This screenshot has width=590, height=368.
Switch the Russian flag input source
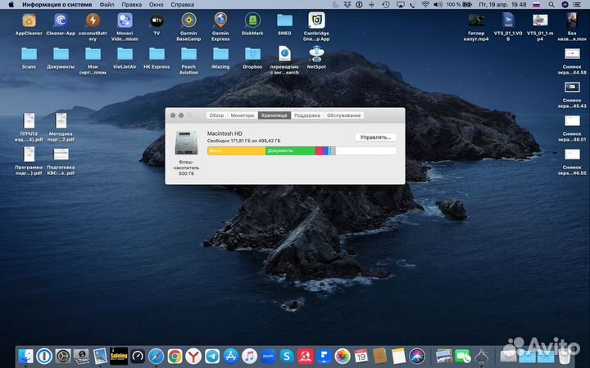pyautogui.click(x=537, y=5)
